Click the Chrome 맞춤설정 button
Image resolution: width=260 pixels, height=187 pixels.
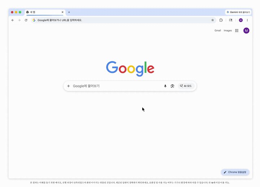(x=235, y=172)
